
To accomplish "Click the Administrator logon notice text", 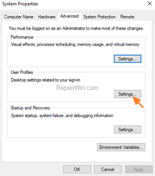I will 76,28.
